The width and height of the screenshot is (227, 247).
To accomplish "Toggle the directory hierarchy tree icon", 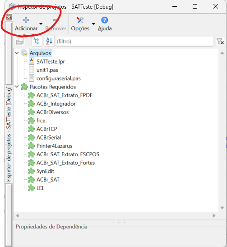I will point(37,41).
